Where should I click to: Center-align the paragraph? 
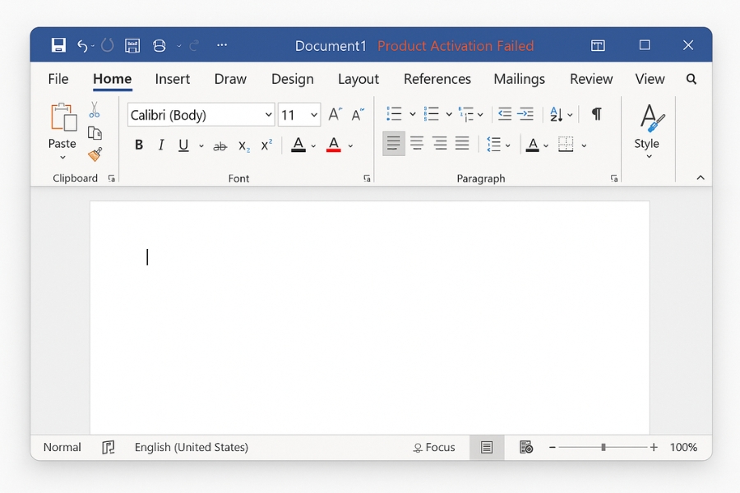click(x=417, y=143)
